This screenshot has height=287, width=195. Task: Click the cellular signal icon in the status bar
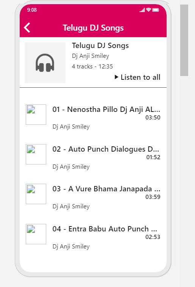142,10
